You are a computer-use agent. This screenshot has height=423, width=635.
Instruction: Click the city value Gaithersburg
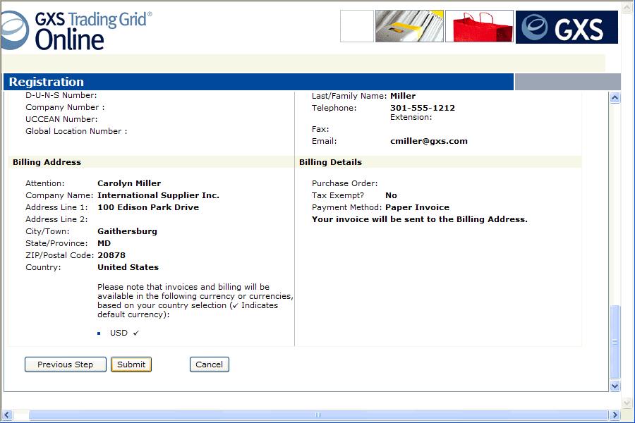(x=127, y=231)
